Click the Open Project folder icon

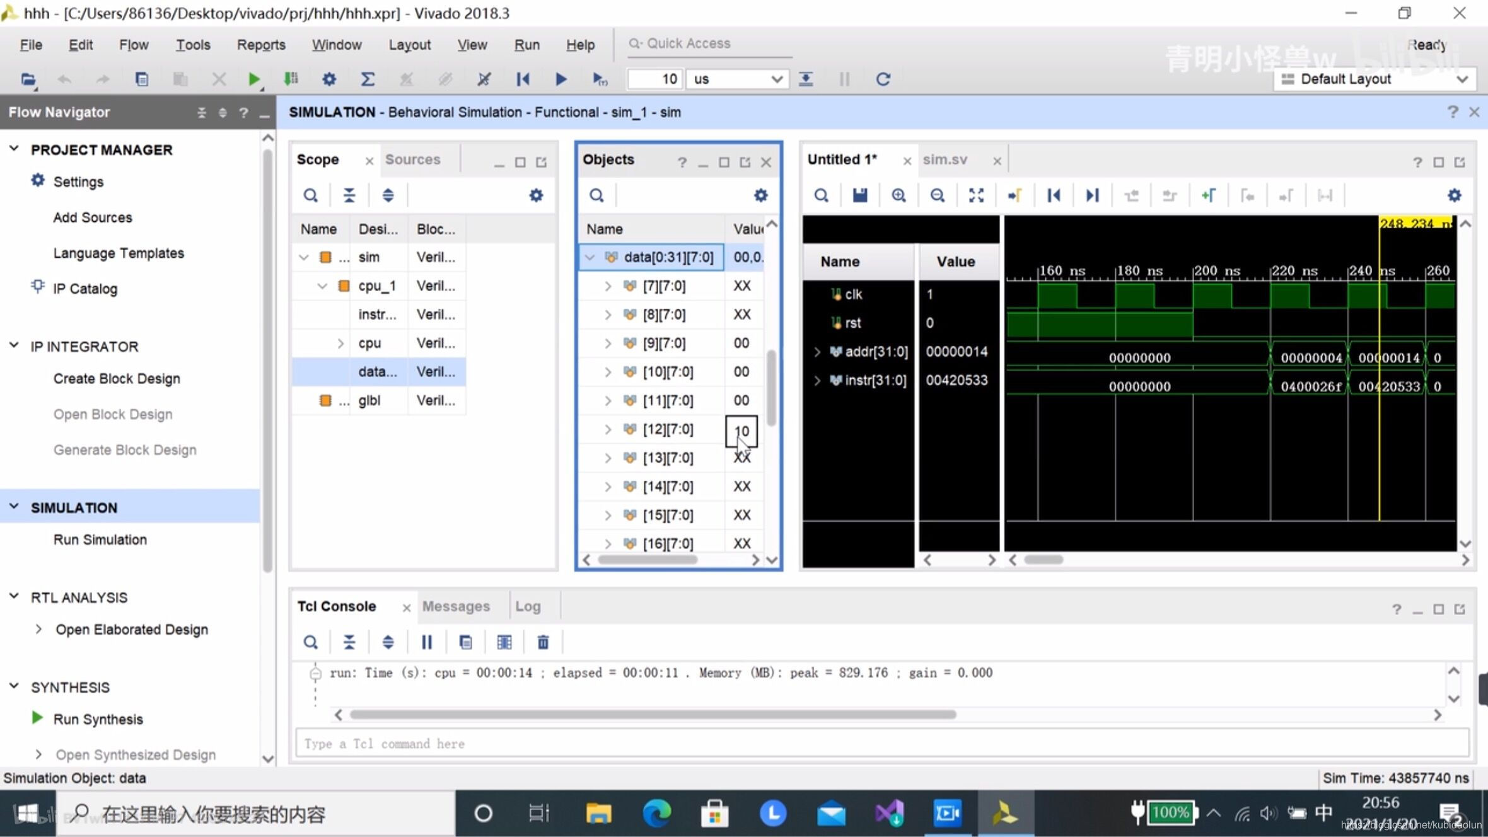pos(28,79)
